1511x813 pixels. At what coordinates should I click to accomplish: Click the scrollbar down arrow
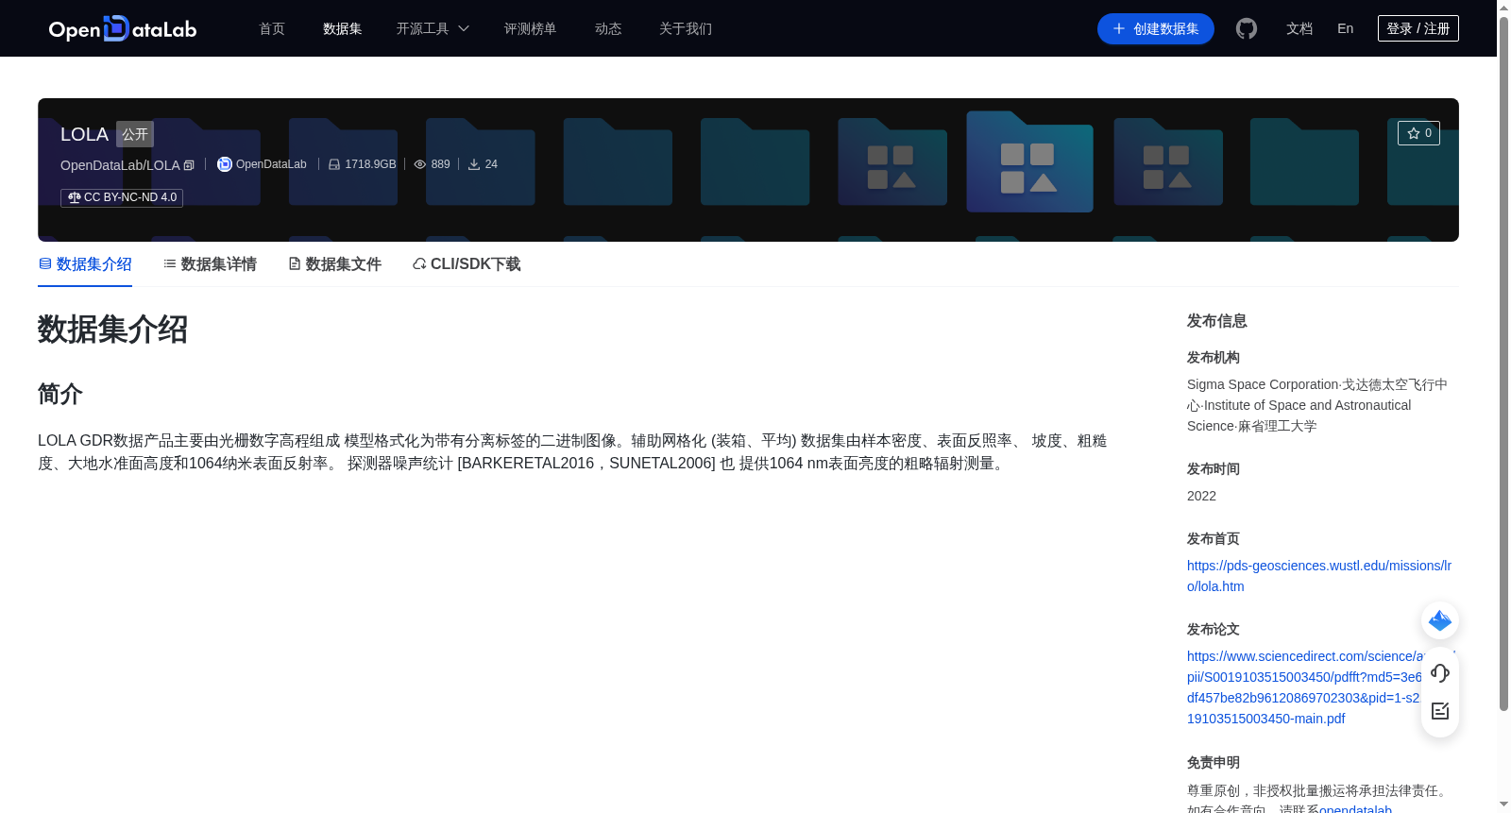tap(1503, 805)
